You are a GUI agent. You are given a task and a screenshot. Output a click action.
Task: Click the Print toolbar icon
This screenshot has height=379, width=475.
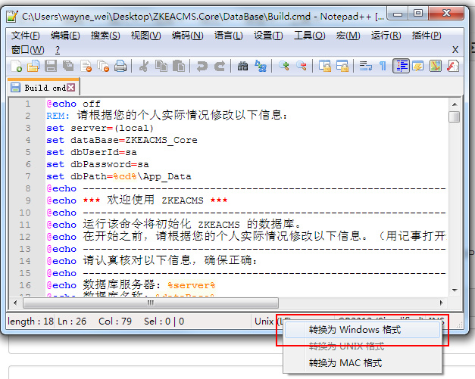(120, 66)
